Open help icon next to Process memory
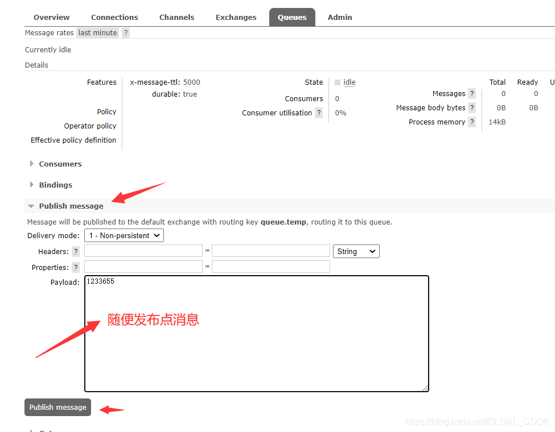Viewport: 555px width, 432px height. (x=472, y=122)
